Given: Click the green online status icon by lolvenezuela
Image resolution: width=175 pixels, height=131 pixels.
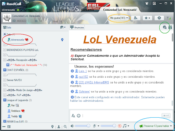Looking at the screenshot, I should point(18,10).
